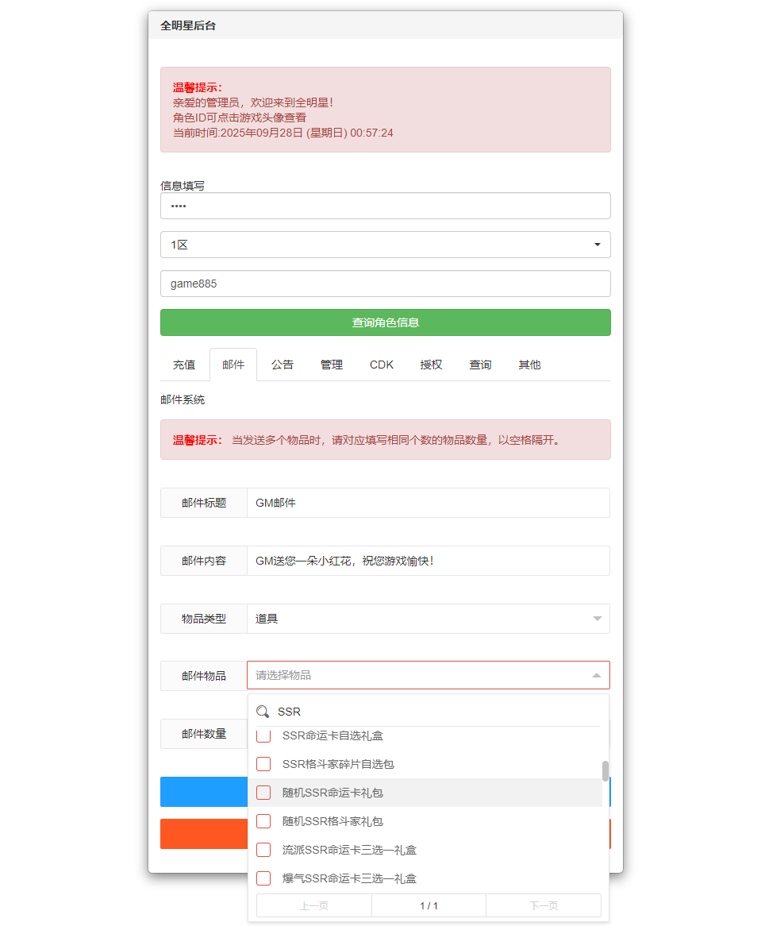Click the search magnifier icon in dropdown
761x930 pixels.
click(x=263, y=712)
